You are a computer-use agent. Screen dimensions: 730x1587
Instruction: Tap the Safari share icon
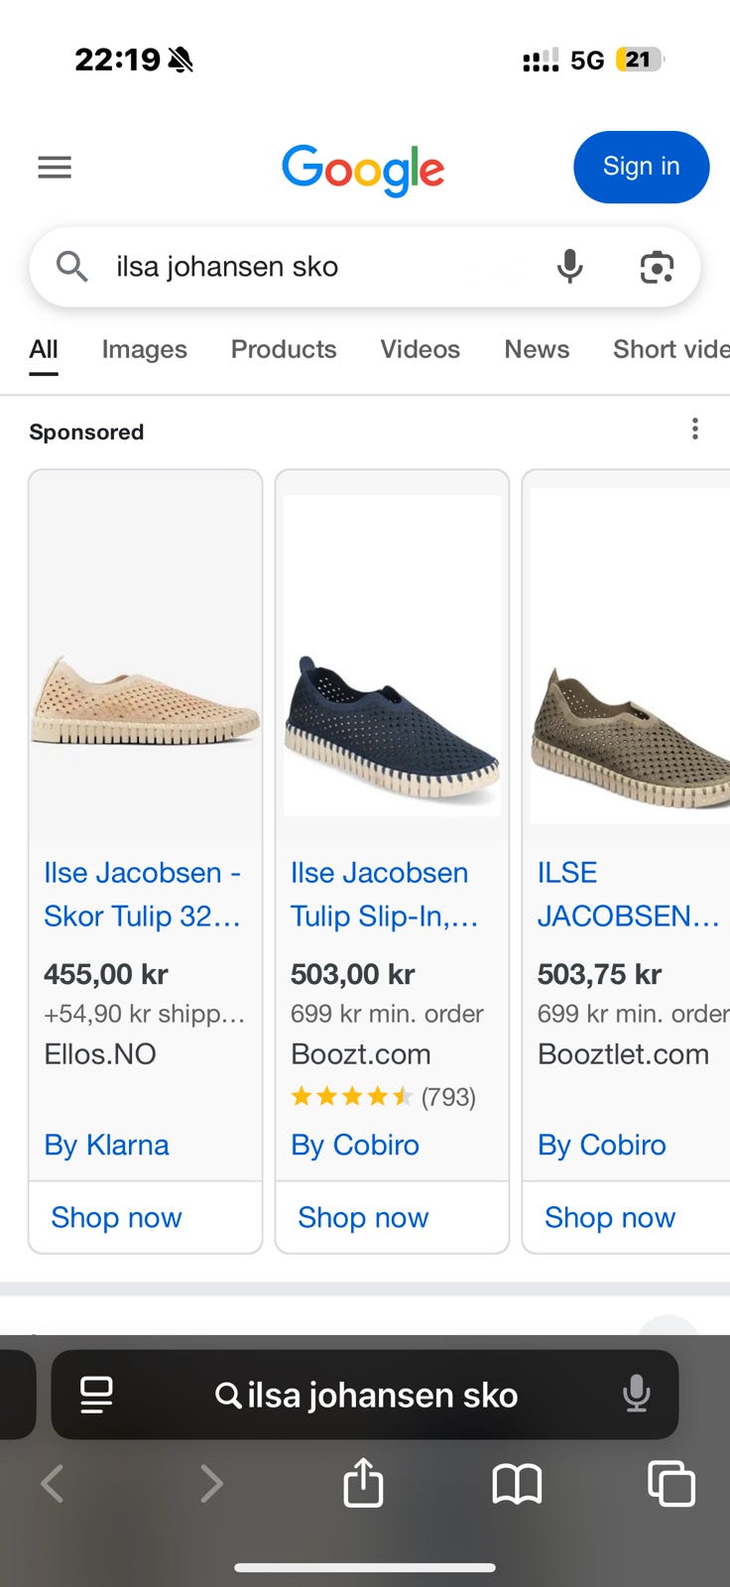click(x=363, y=1484)
